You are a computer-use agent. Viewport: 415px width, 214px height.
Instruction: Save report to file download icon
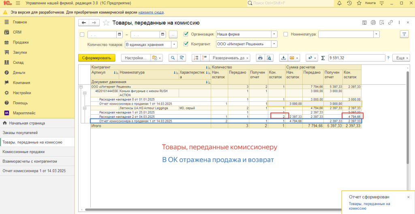tap(283, 58)
